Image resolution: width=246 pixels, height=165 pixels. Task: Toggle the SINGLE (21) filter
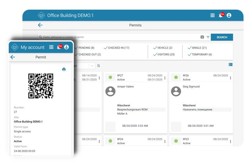point(197,48)
